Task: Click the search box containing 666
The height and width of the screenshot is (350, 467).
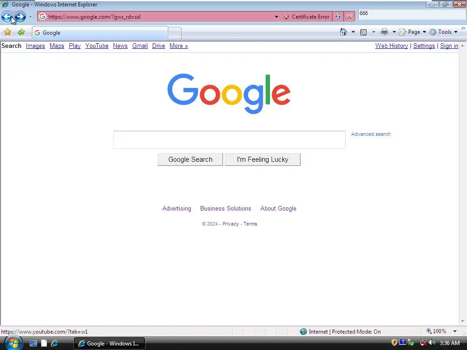Action: point(412,14)
